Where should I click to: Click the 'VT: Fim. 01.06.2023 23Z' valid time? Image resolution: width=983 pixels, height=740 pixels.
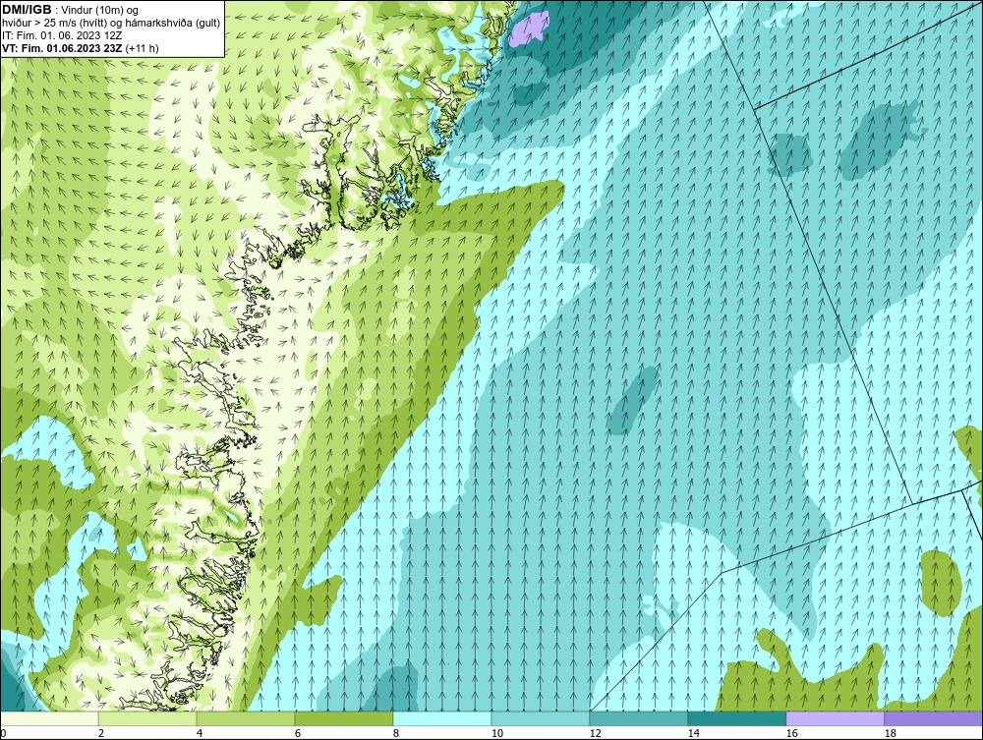[63, 48]
